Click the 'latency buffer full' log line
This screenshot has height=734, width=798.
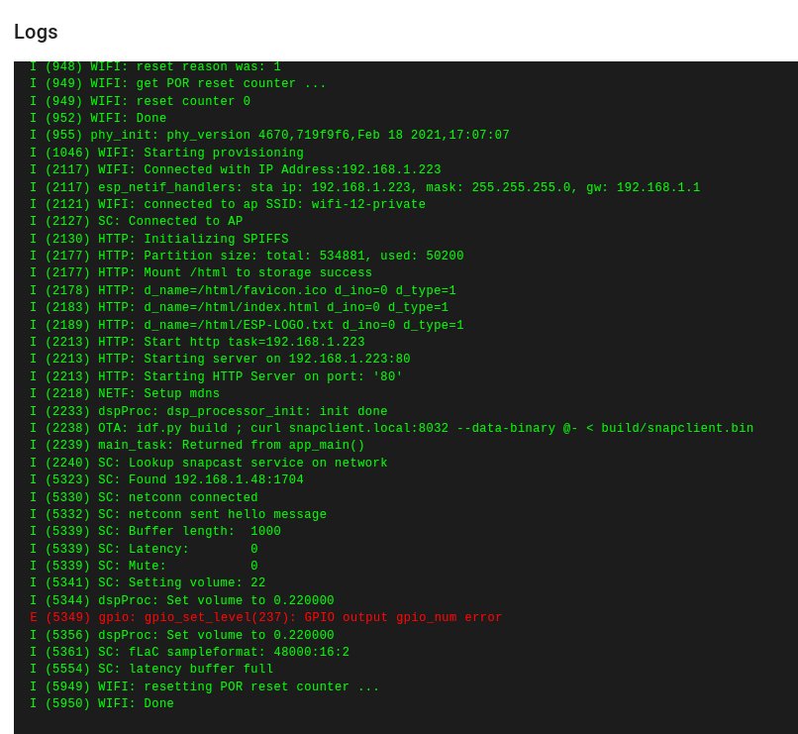point(151,669)
